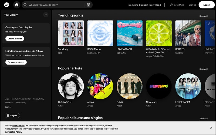
Task: Open the About Ads link
Action: click(x=9, y=103)
